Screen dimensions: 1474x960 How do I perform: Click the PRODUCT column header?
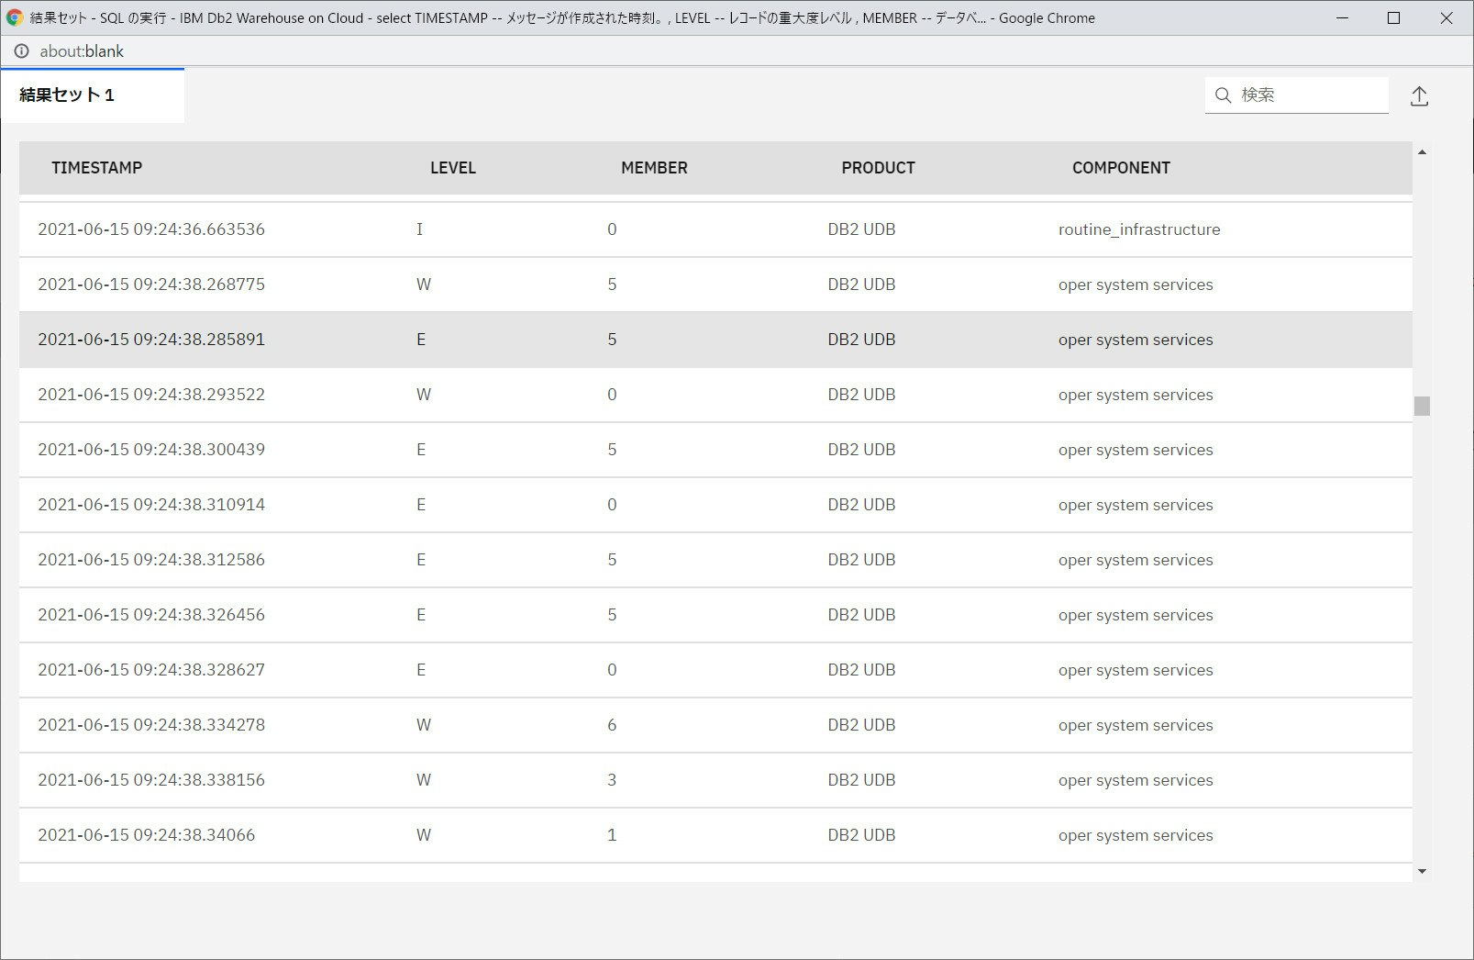(878, 168)
